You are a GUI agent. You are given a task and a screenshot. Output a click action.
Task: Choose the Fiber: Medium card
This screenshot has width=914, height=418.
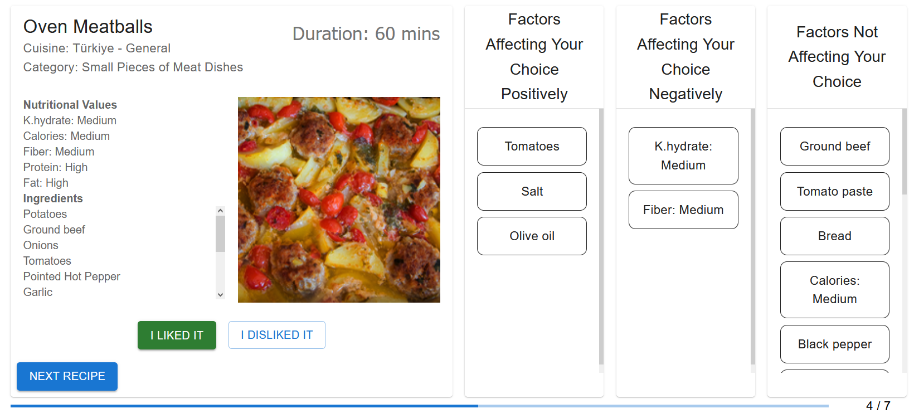coord(683,210)
